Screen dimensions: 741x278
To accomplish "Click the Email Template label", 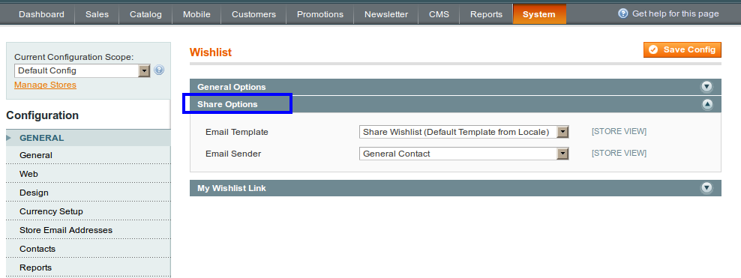I will pyautogui.click(x=237, y=132).
